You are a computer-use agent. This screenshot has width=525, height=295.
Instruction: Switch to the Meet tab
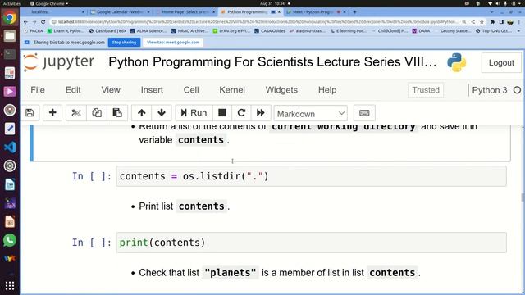[317, 12]
